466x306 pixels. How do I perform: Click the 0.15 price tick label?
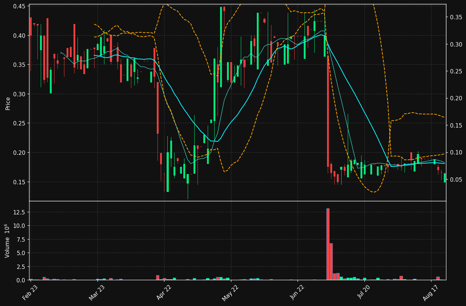coord(20,182)
